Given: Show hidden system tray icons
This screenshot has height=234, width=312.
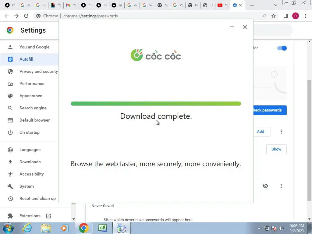Looking at the screenshot, I should point(259,228).
